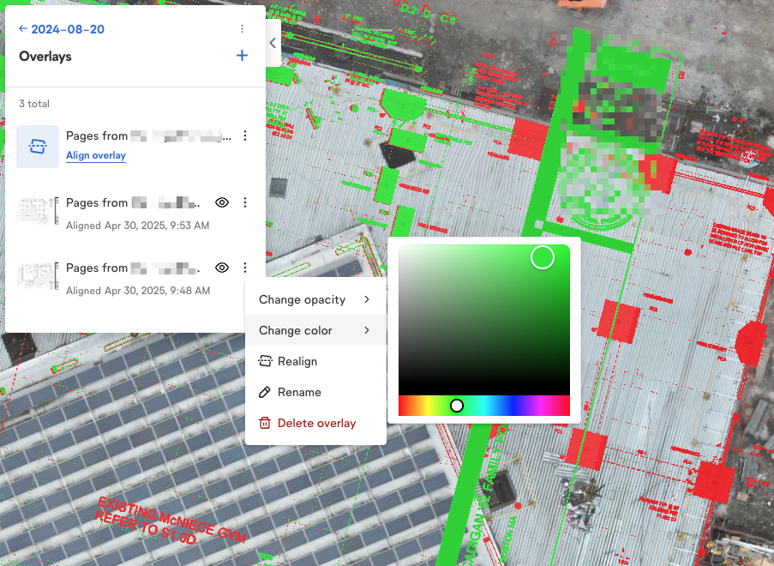The image size is (774, 566).
Task: Select thumbnail of overlay aligned 9:53 AM
Action: pyautogui.click(x=38, y=212)
